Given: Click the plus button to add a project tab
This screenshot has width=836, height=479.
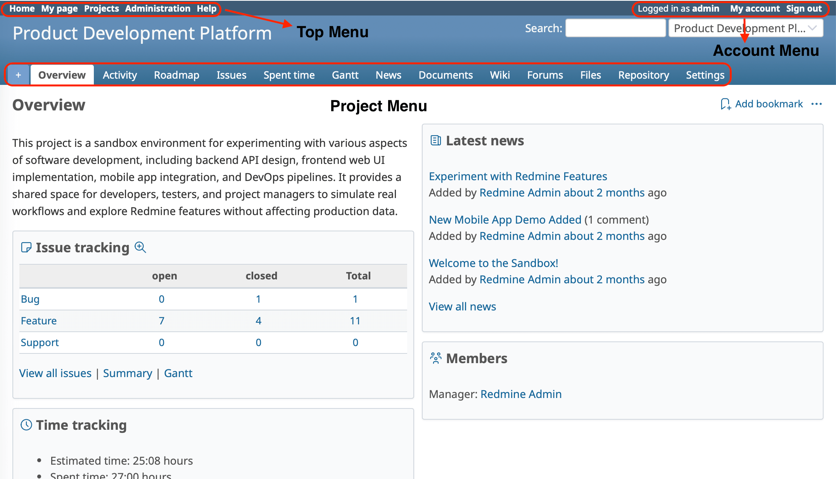Looking at the screenshot, I should tap(18, 74).
